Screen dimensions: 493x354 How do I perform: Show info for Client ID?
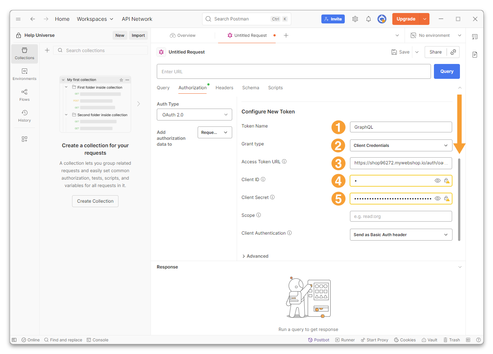pos(263,179)
